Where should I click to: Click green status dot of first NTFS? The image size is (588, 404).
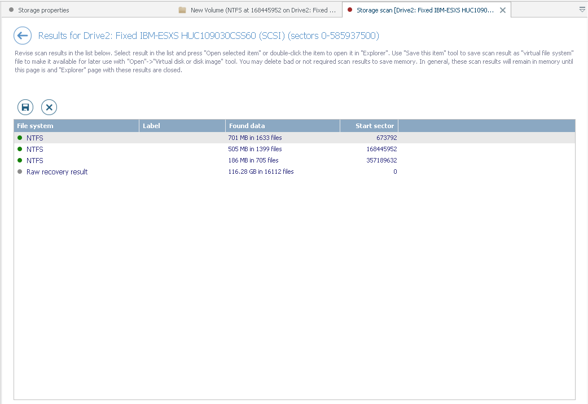20,138
